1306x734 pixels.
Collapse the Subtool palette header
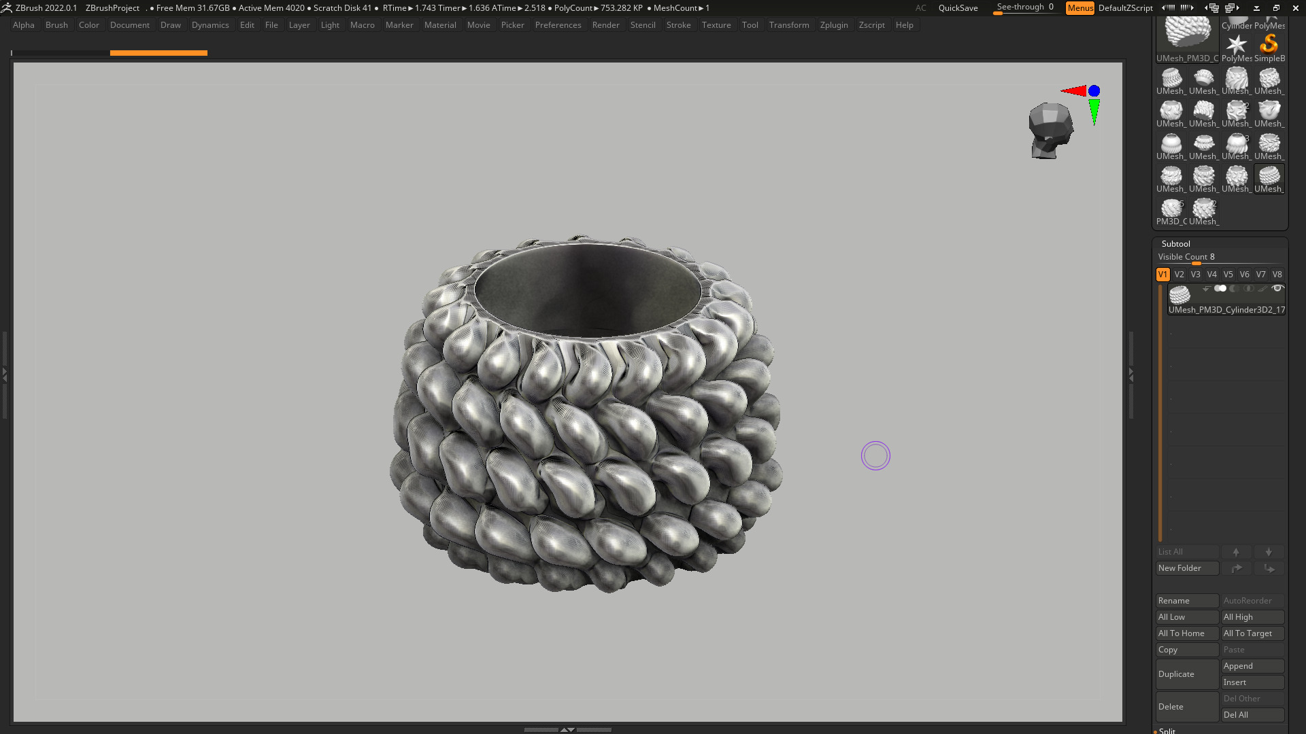[1176, 244]
